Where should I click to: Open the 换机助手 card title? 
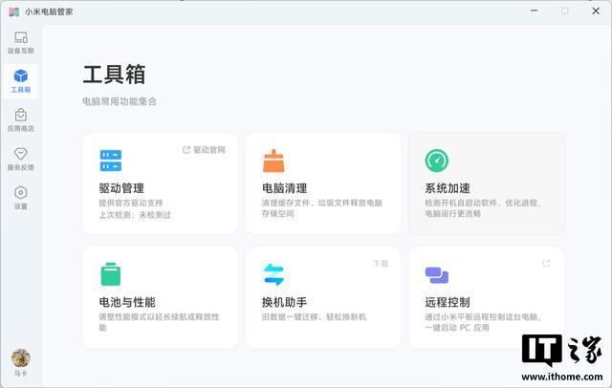(285, 302)
